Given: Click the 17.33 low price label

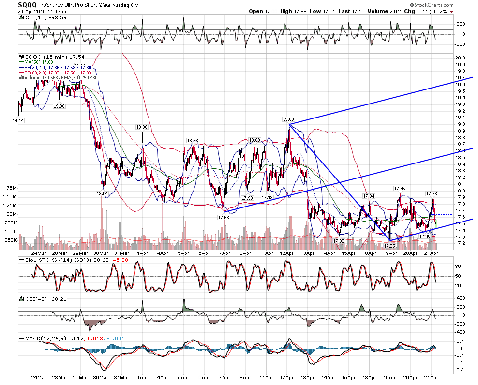Looking at the screenshot, I should (338, 241).
